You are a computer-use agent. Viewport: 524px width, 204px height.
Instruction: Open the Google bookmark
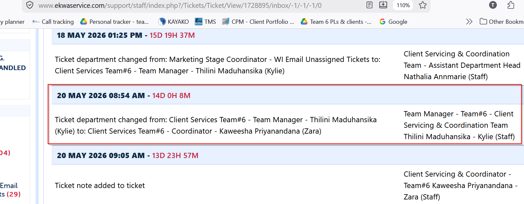click(393, 22)
